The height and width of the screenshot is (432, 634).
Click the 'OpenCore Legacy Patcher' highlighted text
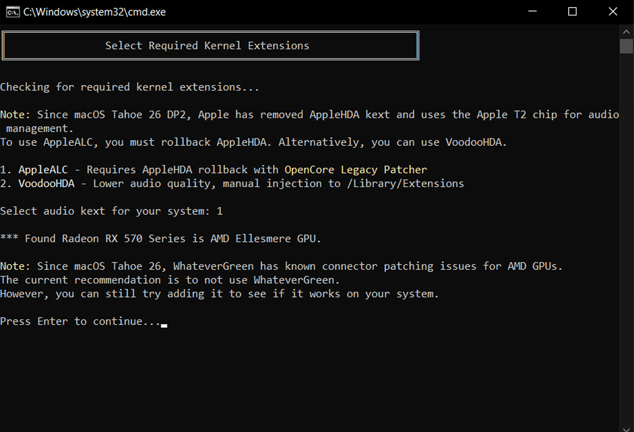tap(356, 170)
